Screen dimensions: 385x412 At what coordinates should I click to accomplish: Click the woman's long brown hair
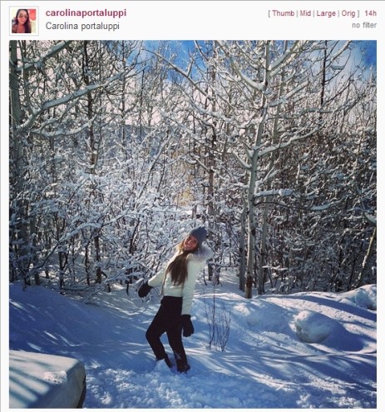[x=178, y=267]
